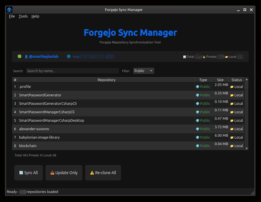This screenshot has height=202, width=261.
Task: Click Local folder icon in babylonian-image-library row
Action: (232, 137)
